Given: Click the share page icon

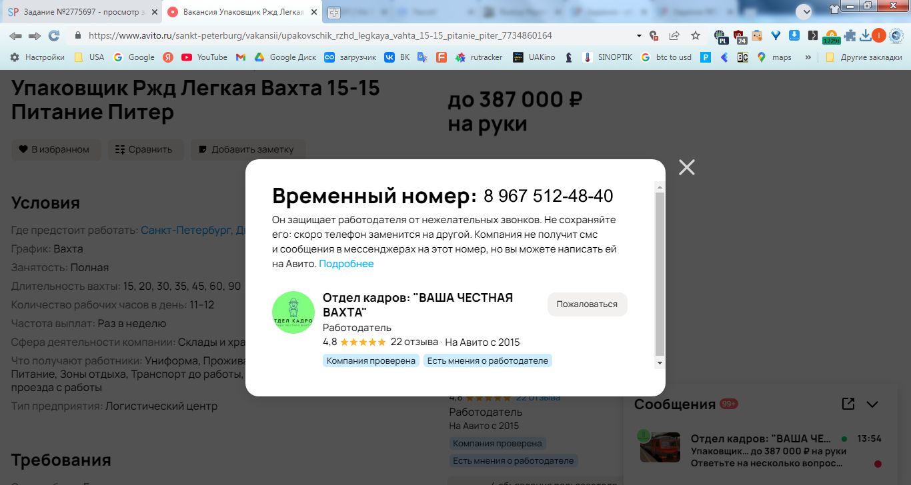Looking at the screenshot, I should [x=674, y=35].
